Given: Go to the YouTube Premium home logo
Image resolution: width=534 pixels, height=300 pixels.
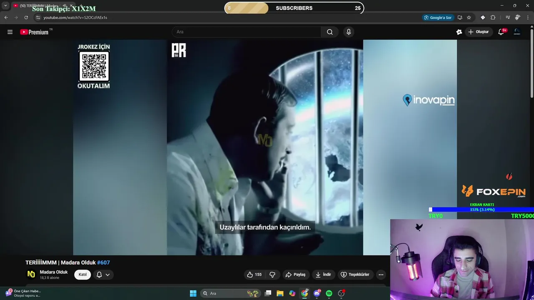Looking at the screenshot, I should (x=35, y=32).
